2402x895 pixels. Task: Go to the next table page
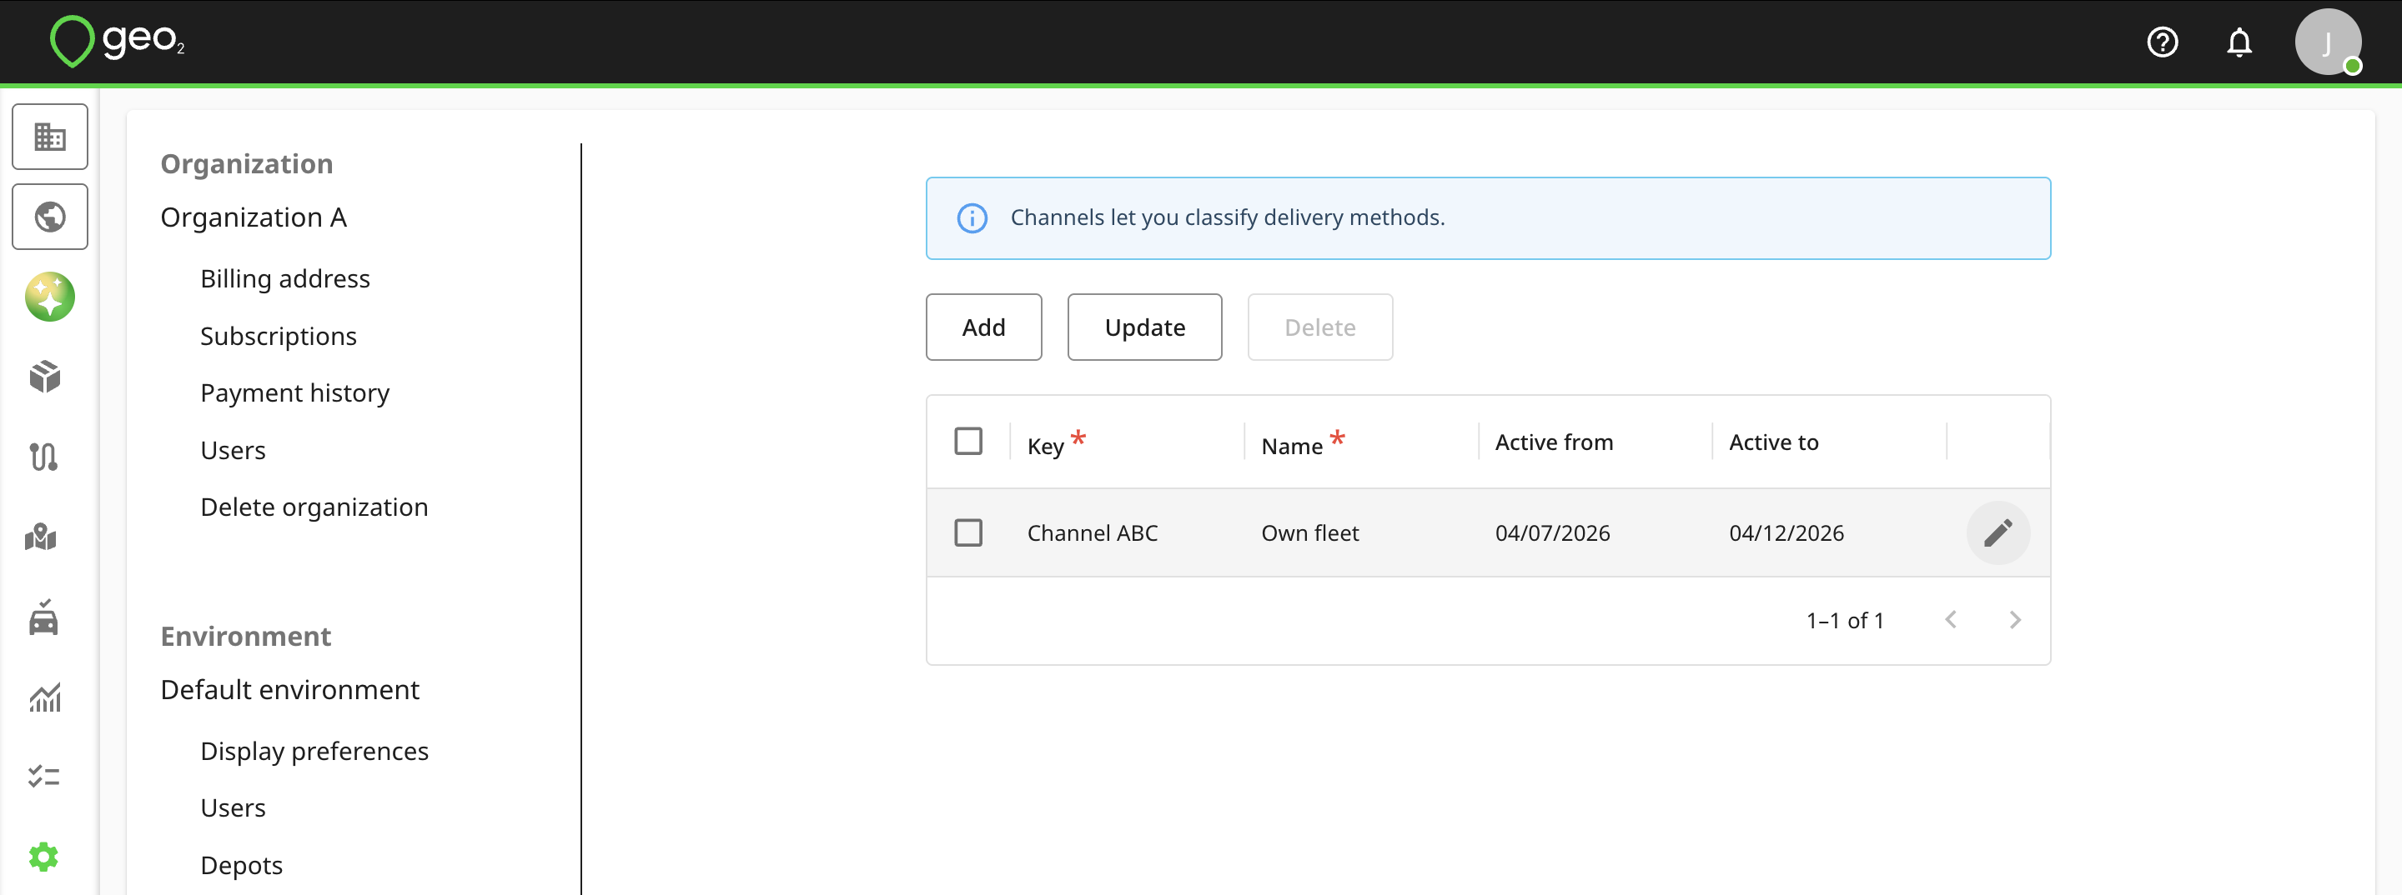point(2014,620)
